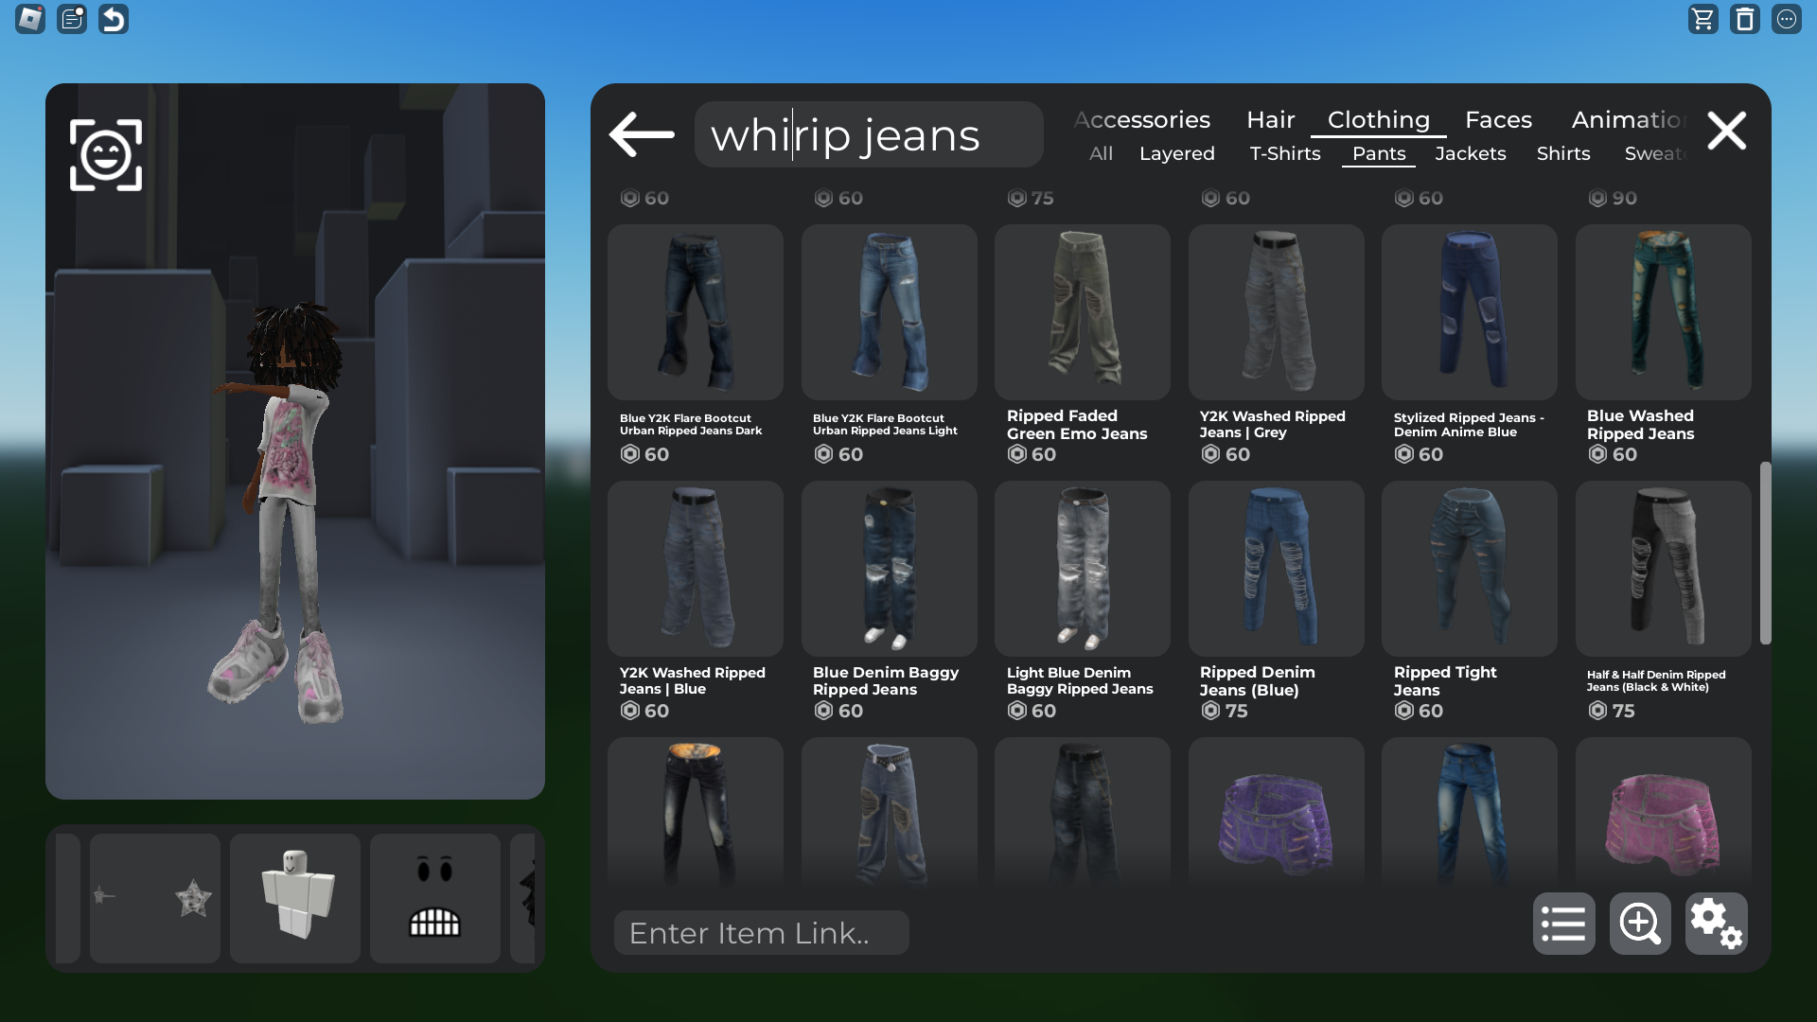Click the Roblox menu icon
The width and height of the screenshot is (1817, 1022).
pyautogui.click(x=30, y=19)
